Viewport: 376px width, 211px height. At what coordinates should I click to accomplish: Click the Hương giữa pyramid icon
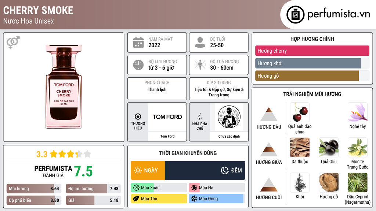269,149
